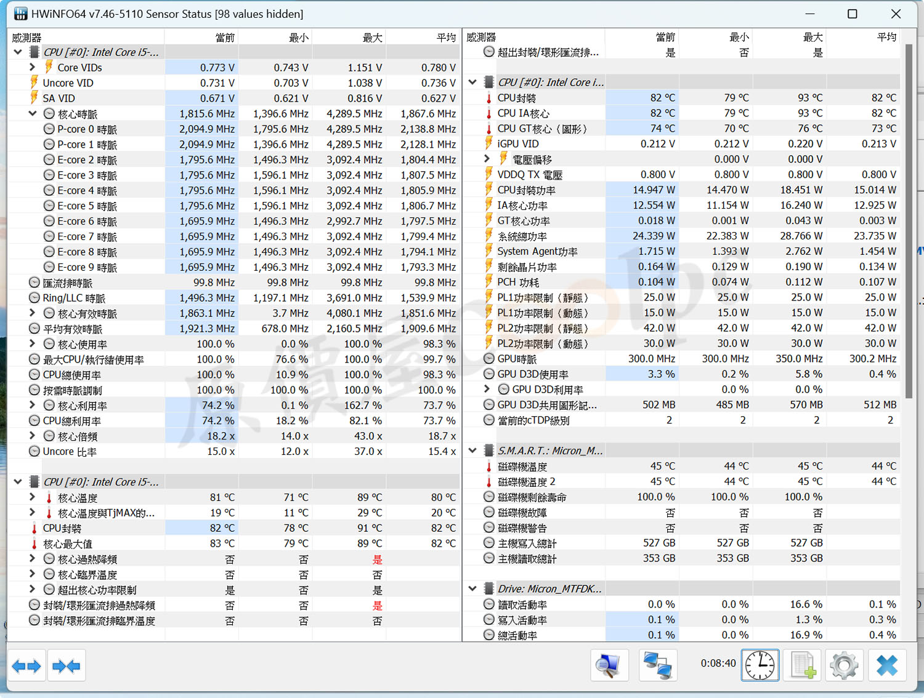Select the Ring/LLC 時脈 row

(x=233, y=297)
